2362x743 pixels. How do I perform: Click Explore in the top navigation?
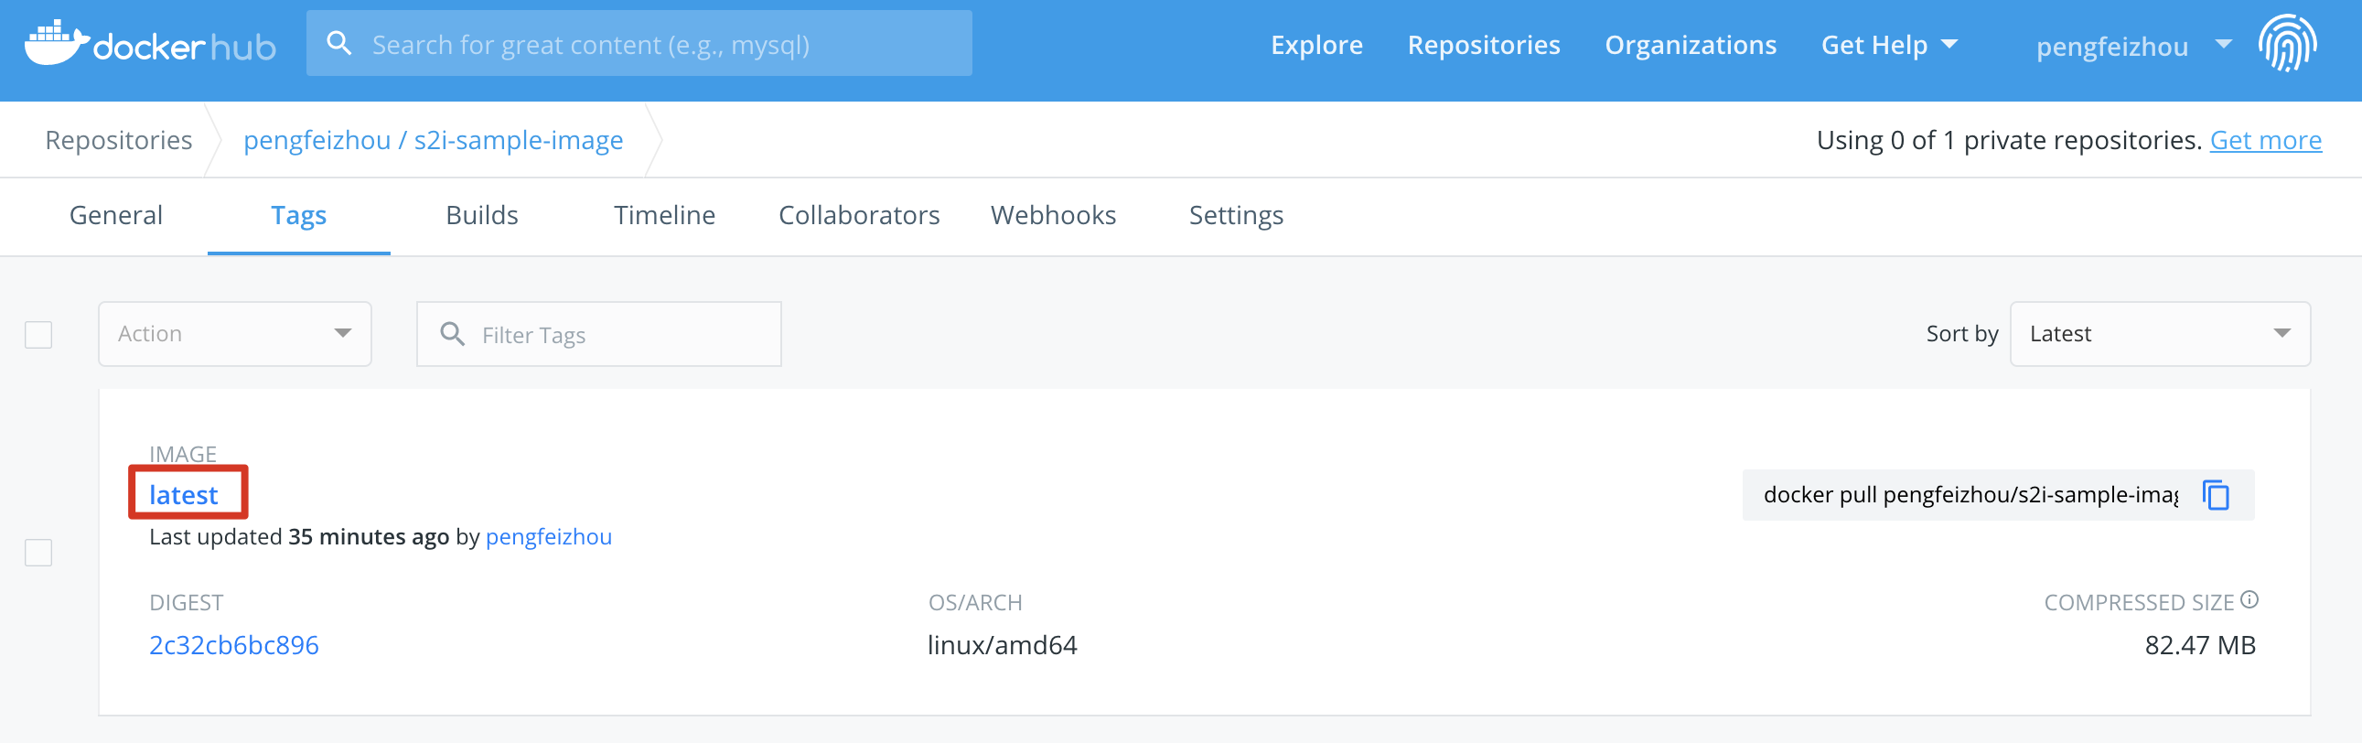click(x=1316, y=45)
